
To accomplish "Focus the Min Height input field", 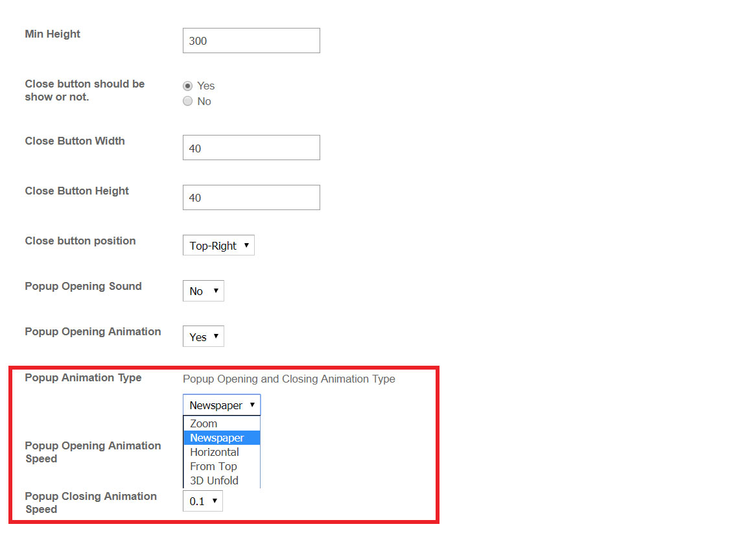I will pyautogui.click(x=251, y=40).
